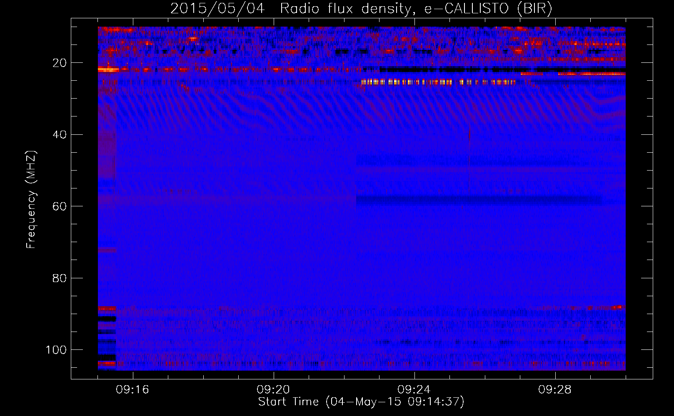Click the time tick label "09:16"

(x=132, y=390)
